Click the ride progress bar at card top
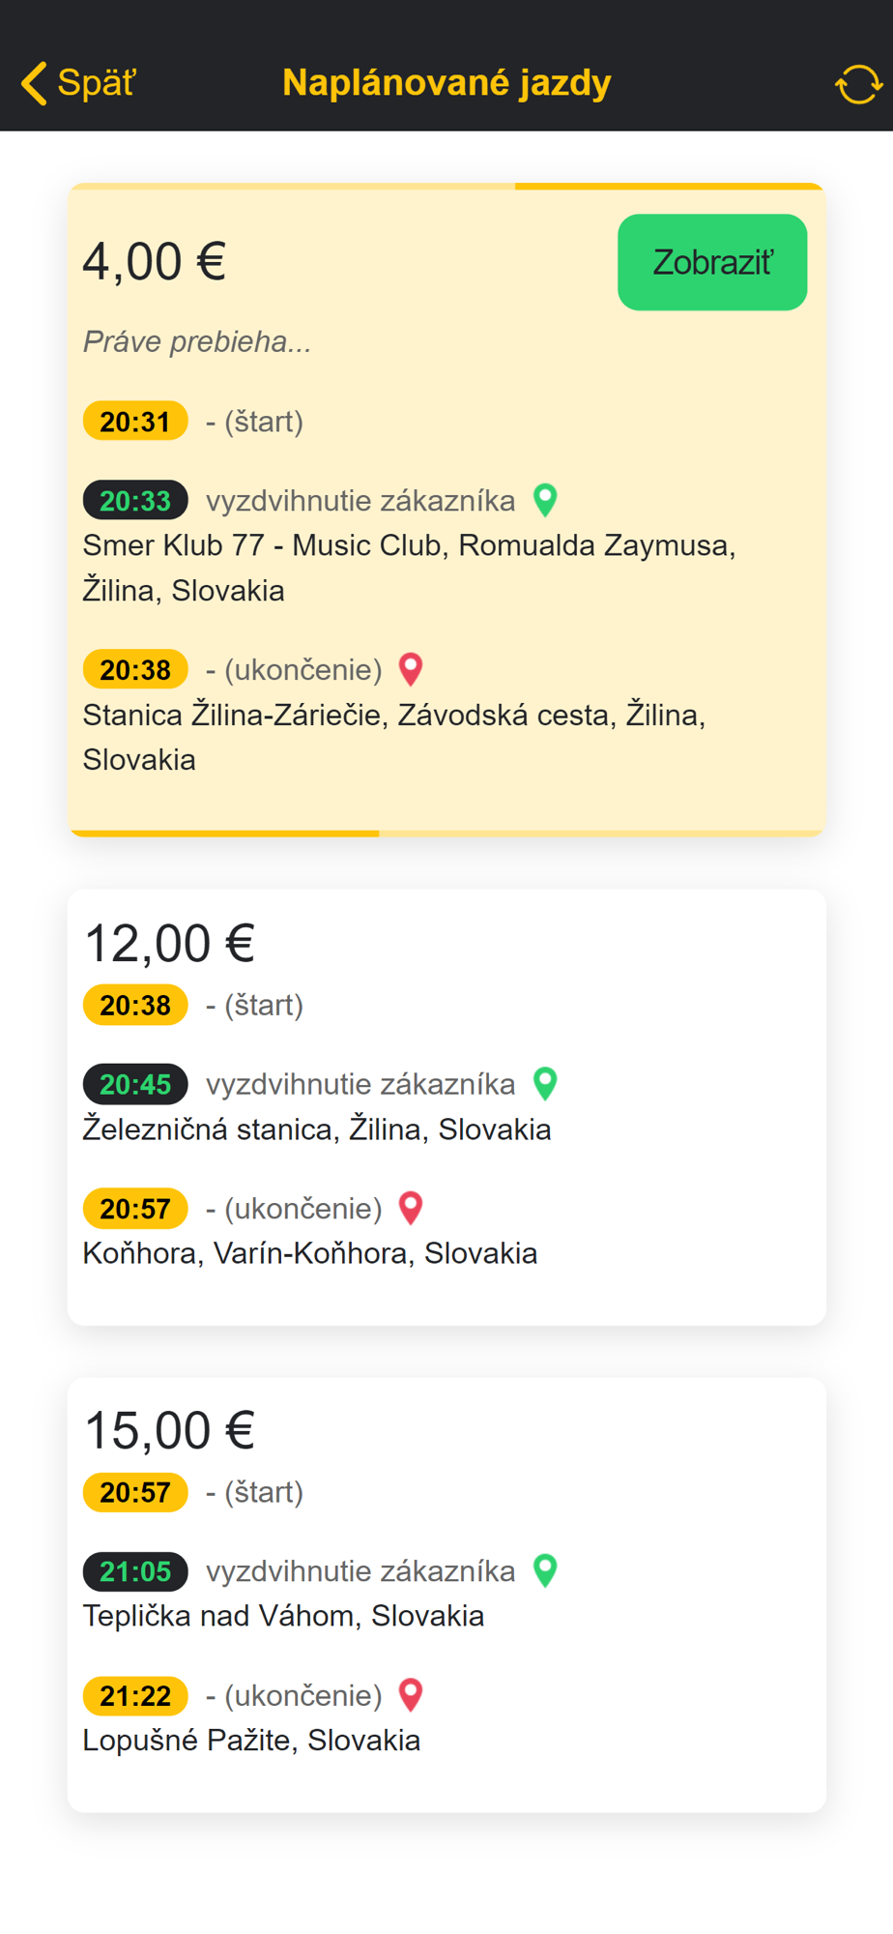The width and height of the screenshot is (893, 1934). 446,187
